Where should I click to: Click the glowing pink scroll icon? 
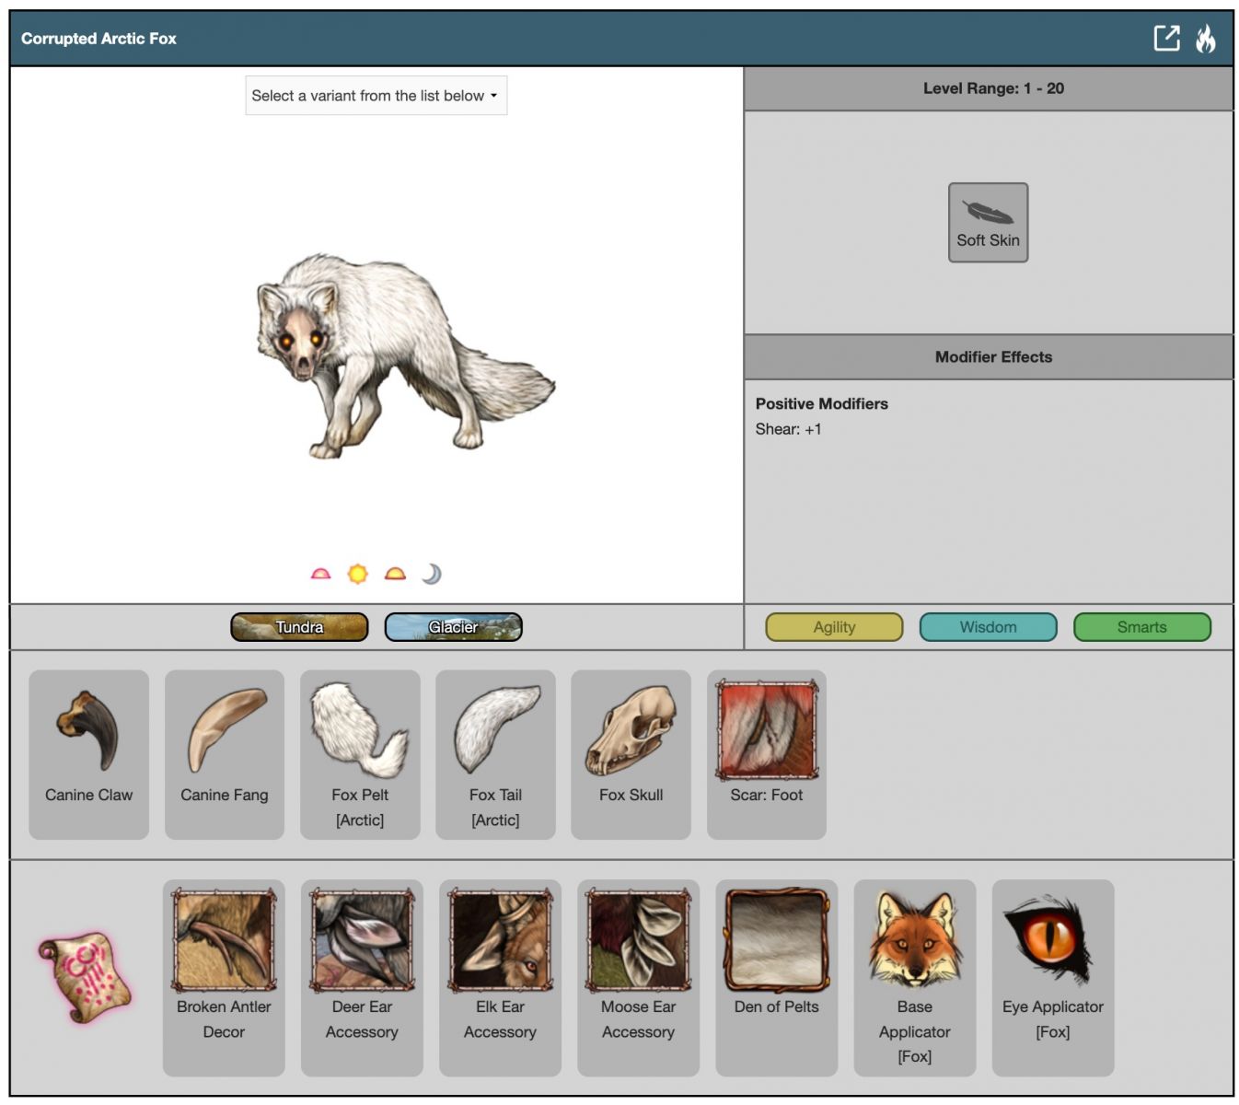coord(86,977)
